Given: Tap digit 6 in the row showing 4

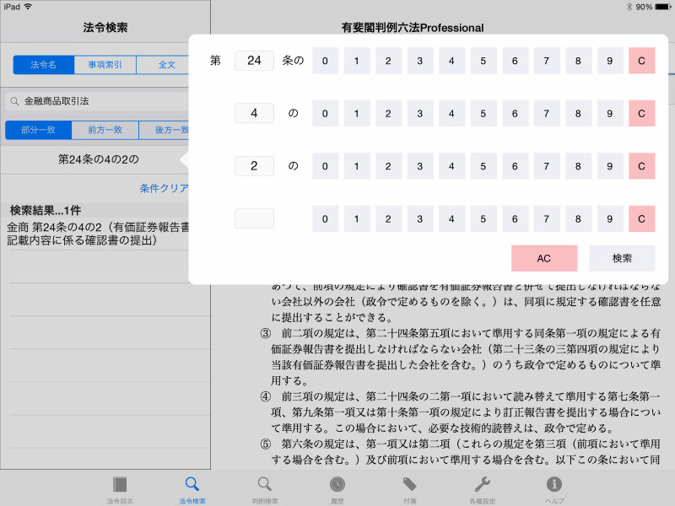Looking at the screenshot, I should pyautogui.click(x=515, y=113).
